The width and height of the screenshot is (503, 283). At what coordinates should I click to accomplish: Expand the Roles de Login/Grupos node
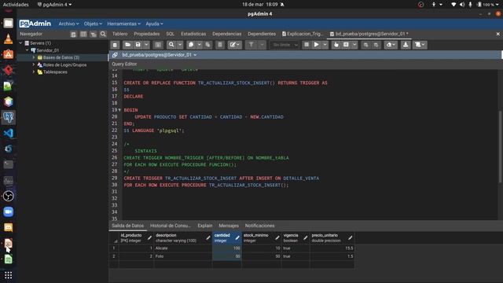click(34, 64)
